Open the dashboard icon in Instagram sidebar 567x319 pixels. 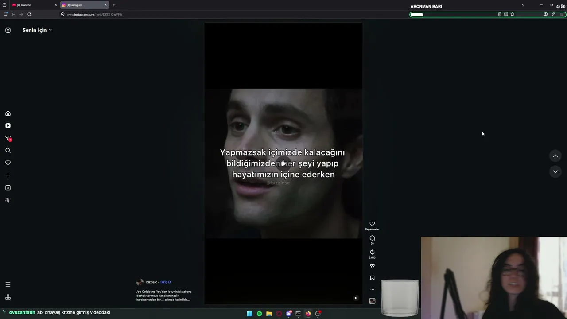[8, 188]
